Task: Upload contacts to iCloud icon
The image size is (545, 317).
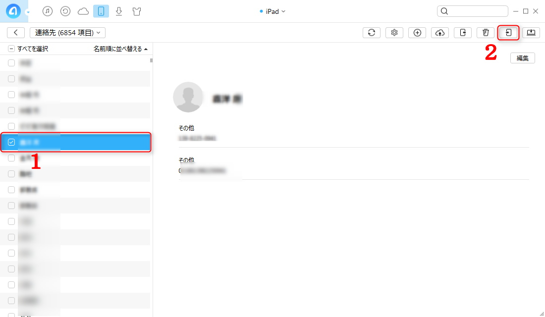Action: [x=440, y=32]
